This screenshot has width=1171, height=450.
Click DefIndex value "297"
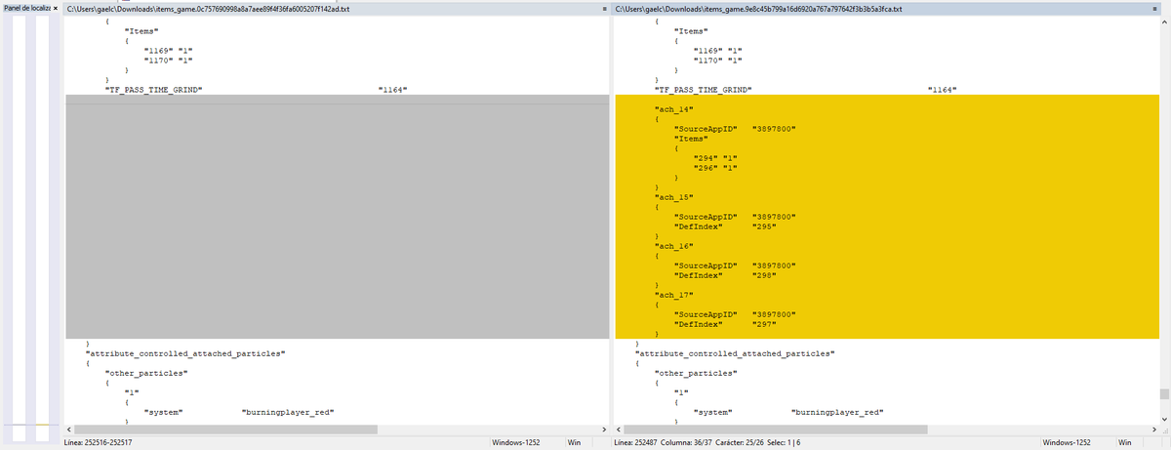pos(765,323)
